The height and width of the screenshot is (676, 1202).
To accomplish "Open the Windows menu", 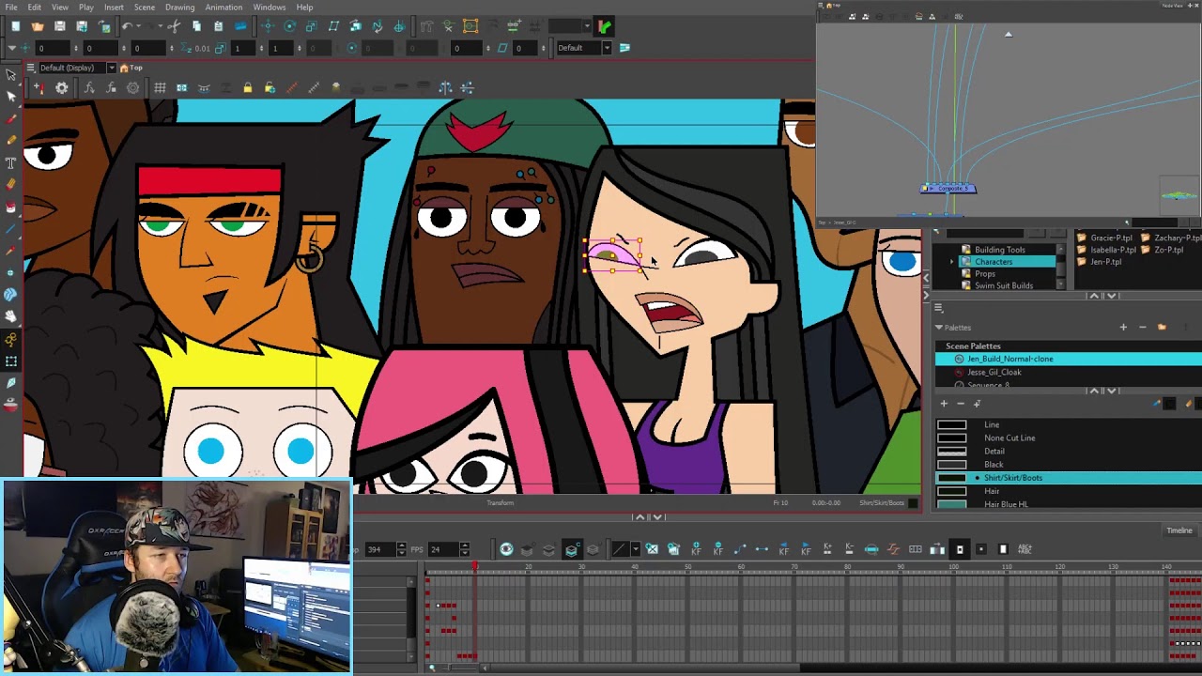I will (x=269, y=7).
